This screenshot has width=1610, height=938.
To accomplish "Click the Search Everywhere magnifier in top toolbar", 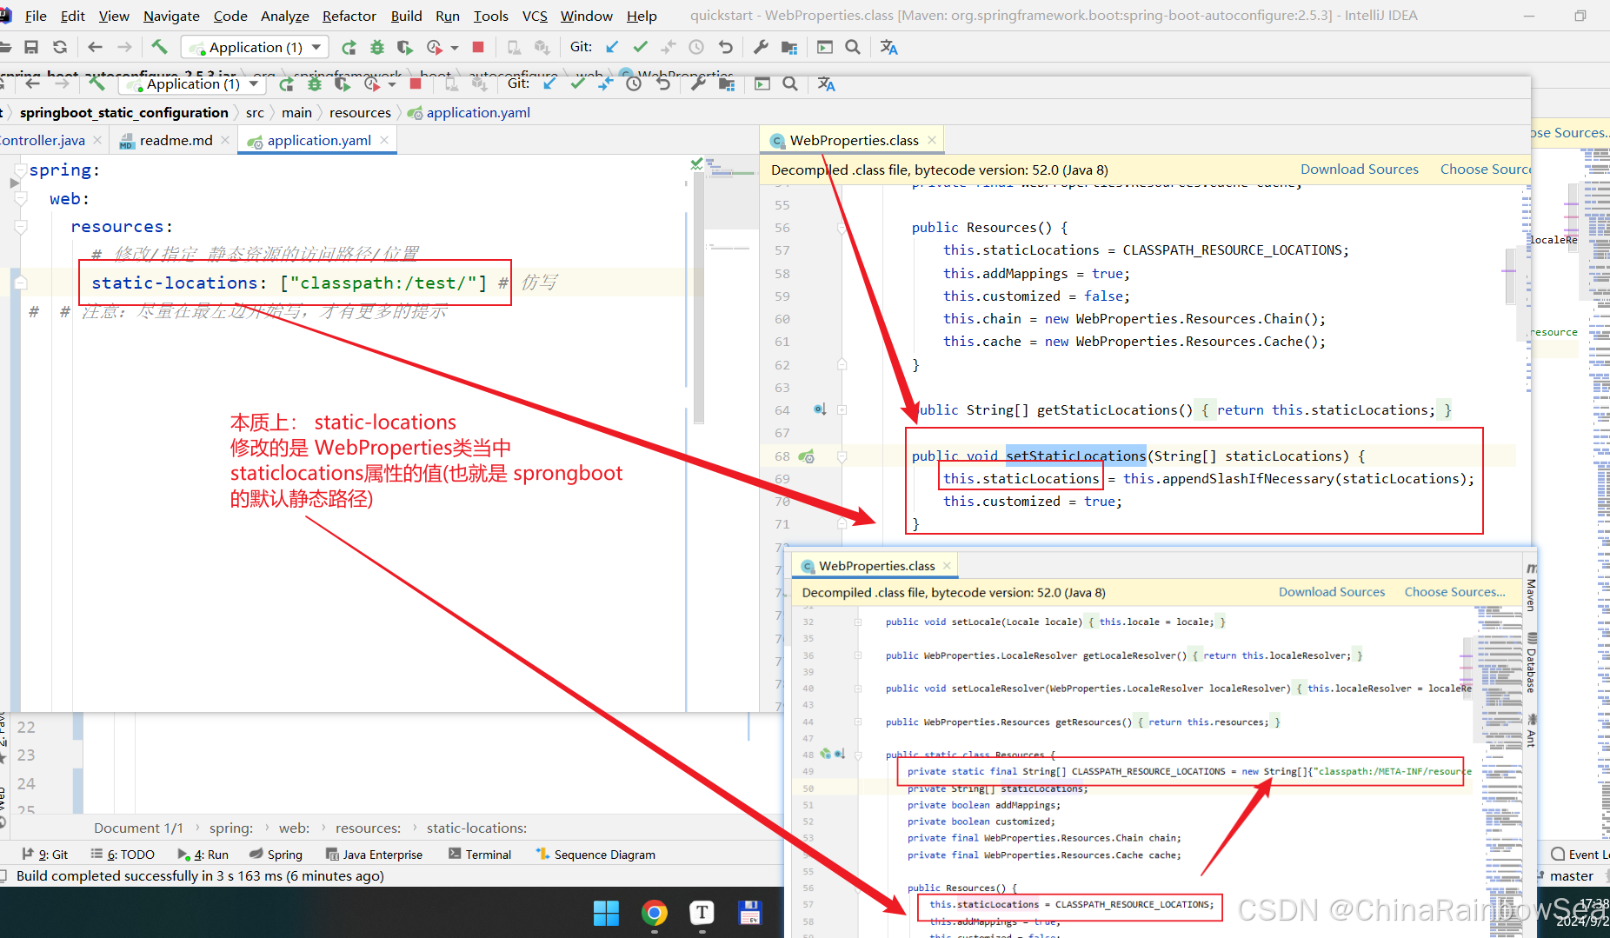I will 853,47.
